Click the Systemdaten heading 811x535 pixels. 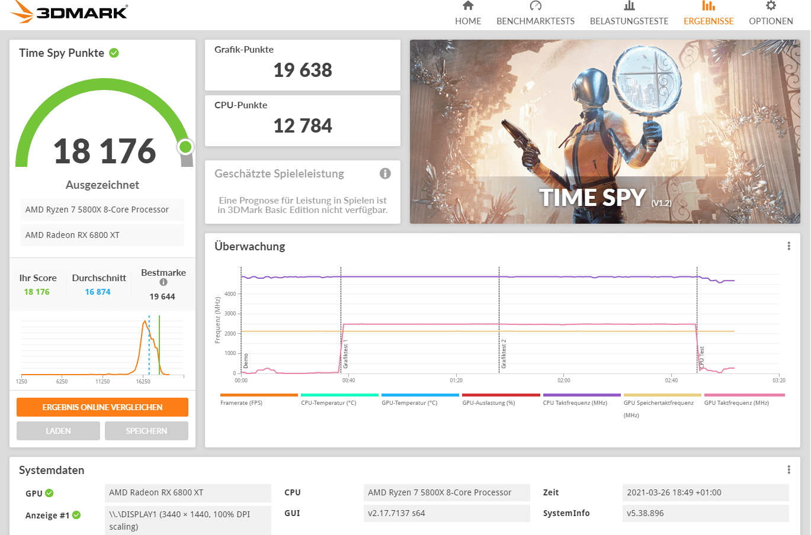(52, 470)
